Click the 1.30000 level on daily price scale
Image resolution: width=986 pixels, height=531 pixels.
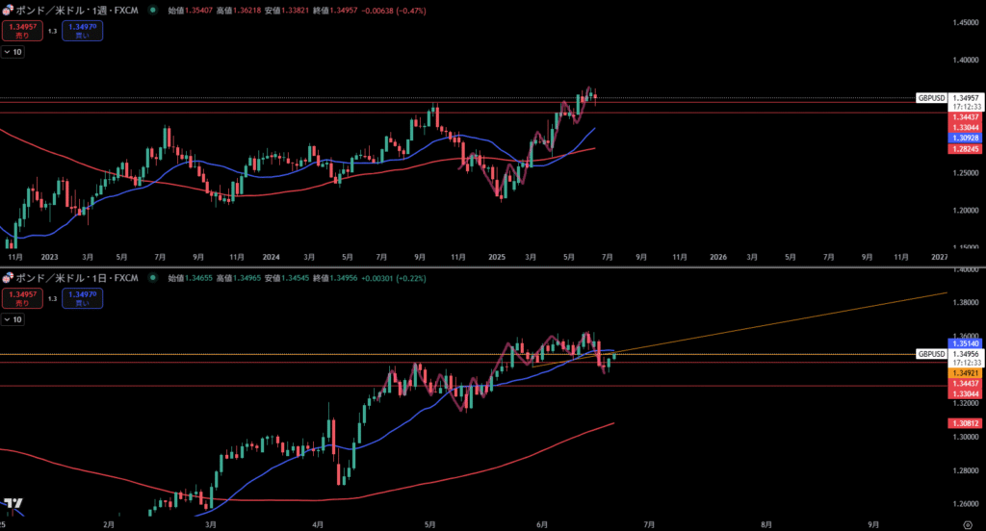965,437
